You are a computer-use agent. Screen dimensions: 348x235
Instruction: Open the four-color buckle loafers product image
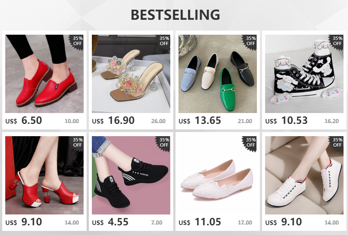217,73
